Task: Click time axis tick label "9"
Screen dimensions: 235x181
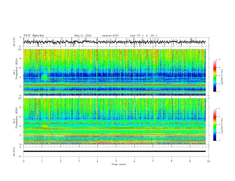Action: [190, 161]
